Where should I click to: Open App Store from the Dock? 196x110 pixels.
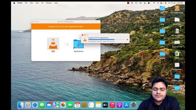coord(126,105)
